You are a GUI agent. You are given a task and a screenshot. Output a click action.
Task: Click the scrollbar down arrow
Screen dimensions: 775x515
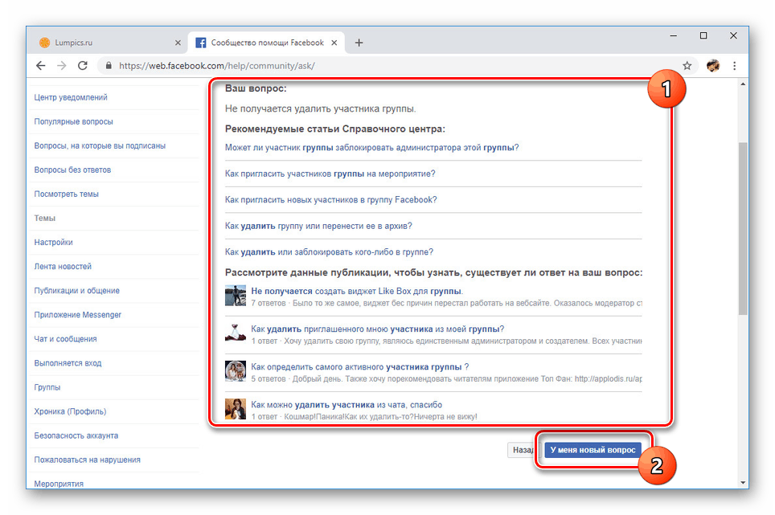[x=743, y=483]
